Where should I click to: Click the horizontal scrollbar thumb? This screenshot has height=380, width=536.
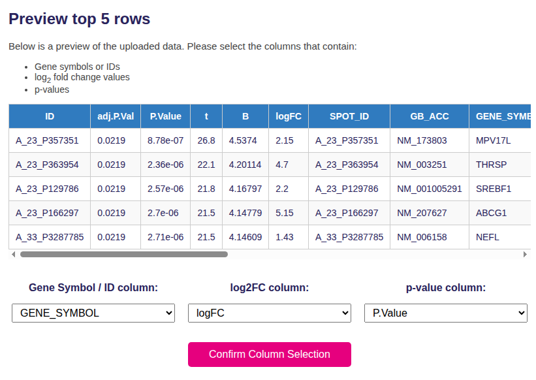point(124,254)
